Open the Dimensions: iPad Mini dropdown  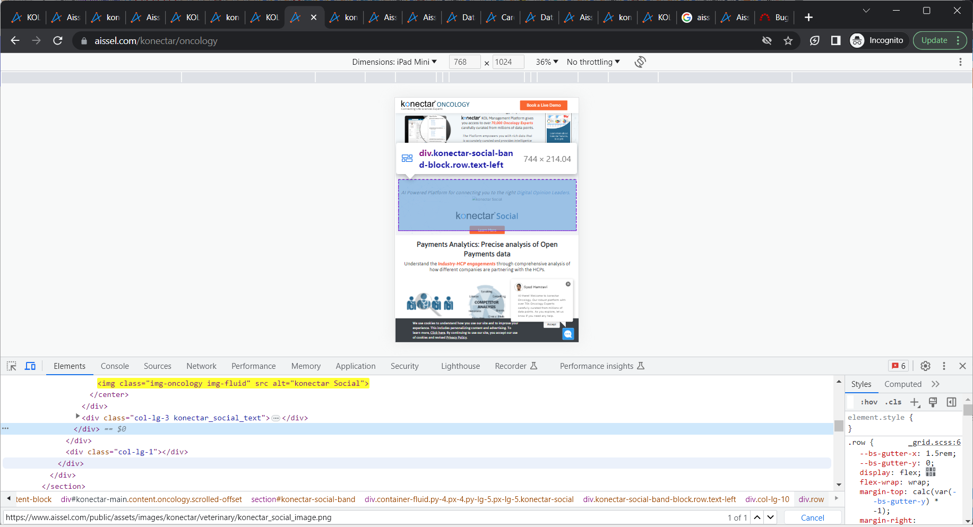(x=394, y=62)
